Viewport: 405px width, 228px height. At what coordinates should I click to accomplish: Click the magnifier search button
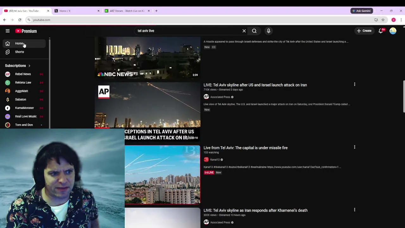pyautogui.click(x=254, y=31)
